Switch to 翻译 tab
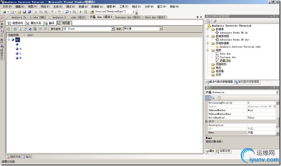281x166 pixels. point(50,23)
